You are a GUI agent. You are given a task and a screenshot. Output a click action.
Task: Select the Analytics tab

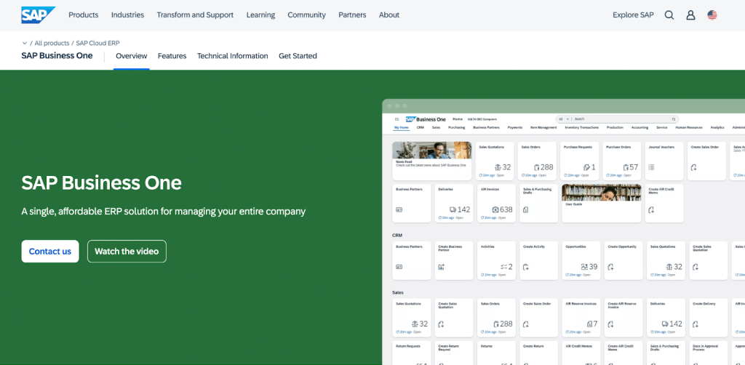[x=717, y=128]
